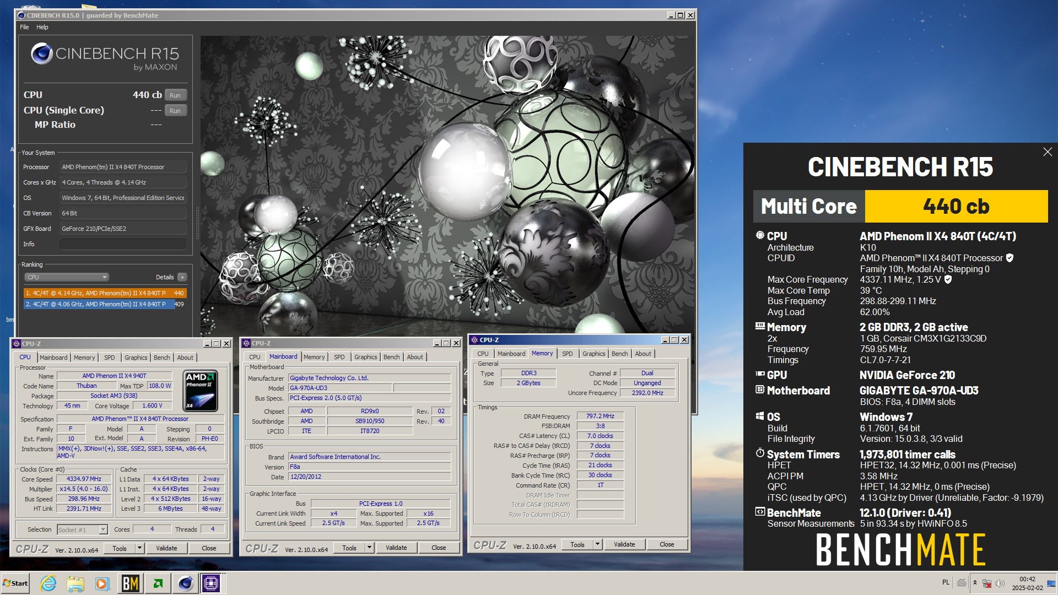This screenshot has height=595, width=1058.
Task: Click the PL language indicator
Action: (x=946, y=582)
